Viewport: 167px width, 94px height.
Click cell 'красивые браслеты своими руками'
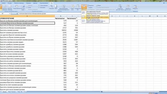pos(27,83)
